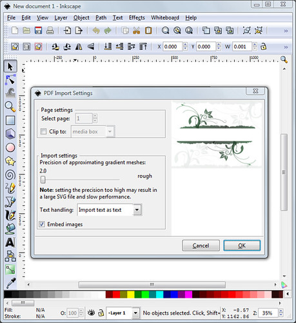Click the Y coordinate field
296x323 pixels.
click(x=206, y=47)
